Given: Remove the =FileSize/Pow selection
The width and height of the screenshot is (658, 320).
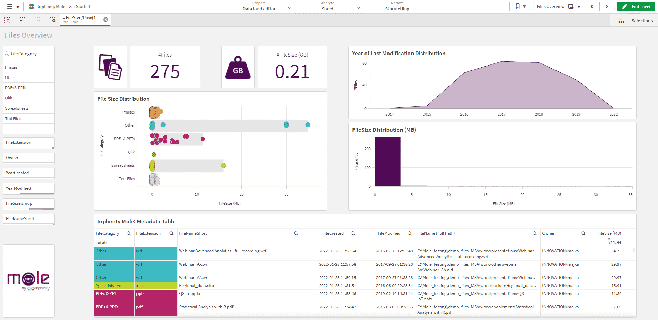Looking at the screenshot, I should click(x=106, y=20).
